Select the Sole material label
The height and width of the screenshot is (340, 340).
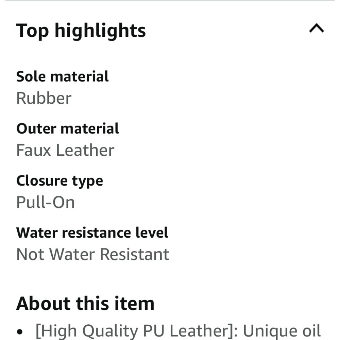point(63,76)
